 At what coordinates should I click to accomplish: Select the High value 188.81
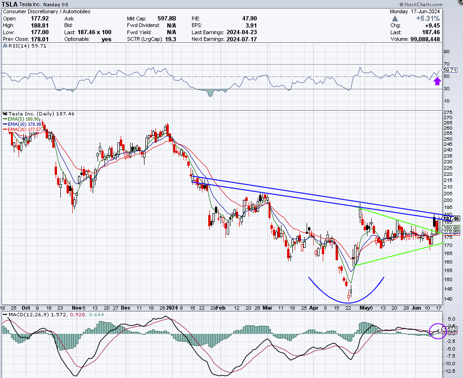pos(40,25)
